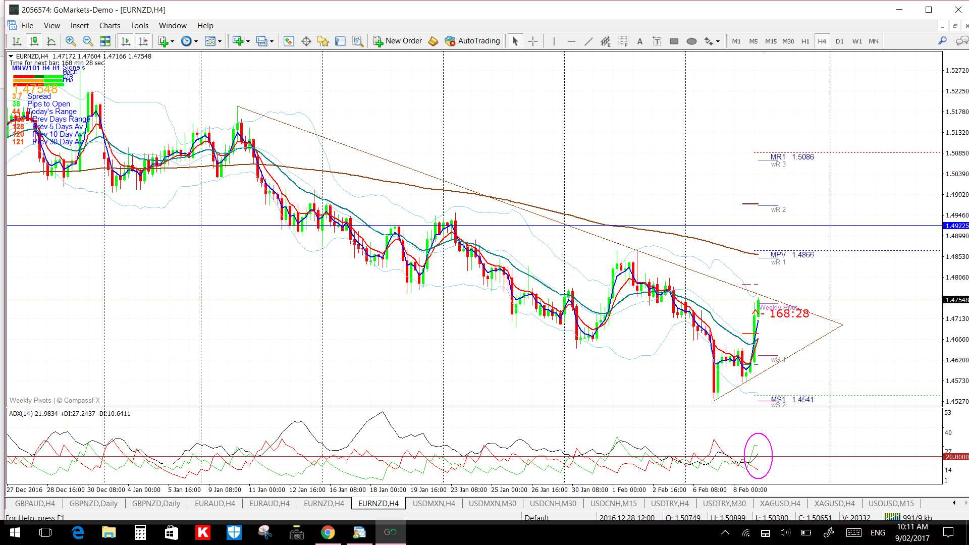This screenshot has width=969, height=545.
Task: Insert a text label tool
Action: [657, 41]
